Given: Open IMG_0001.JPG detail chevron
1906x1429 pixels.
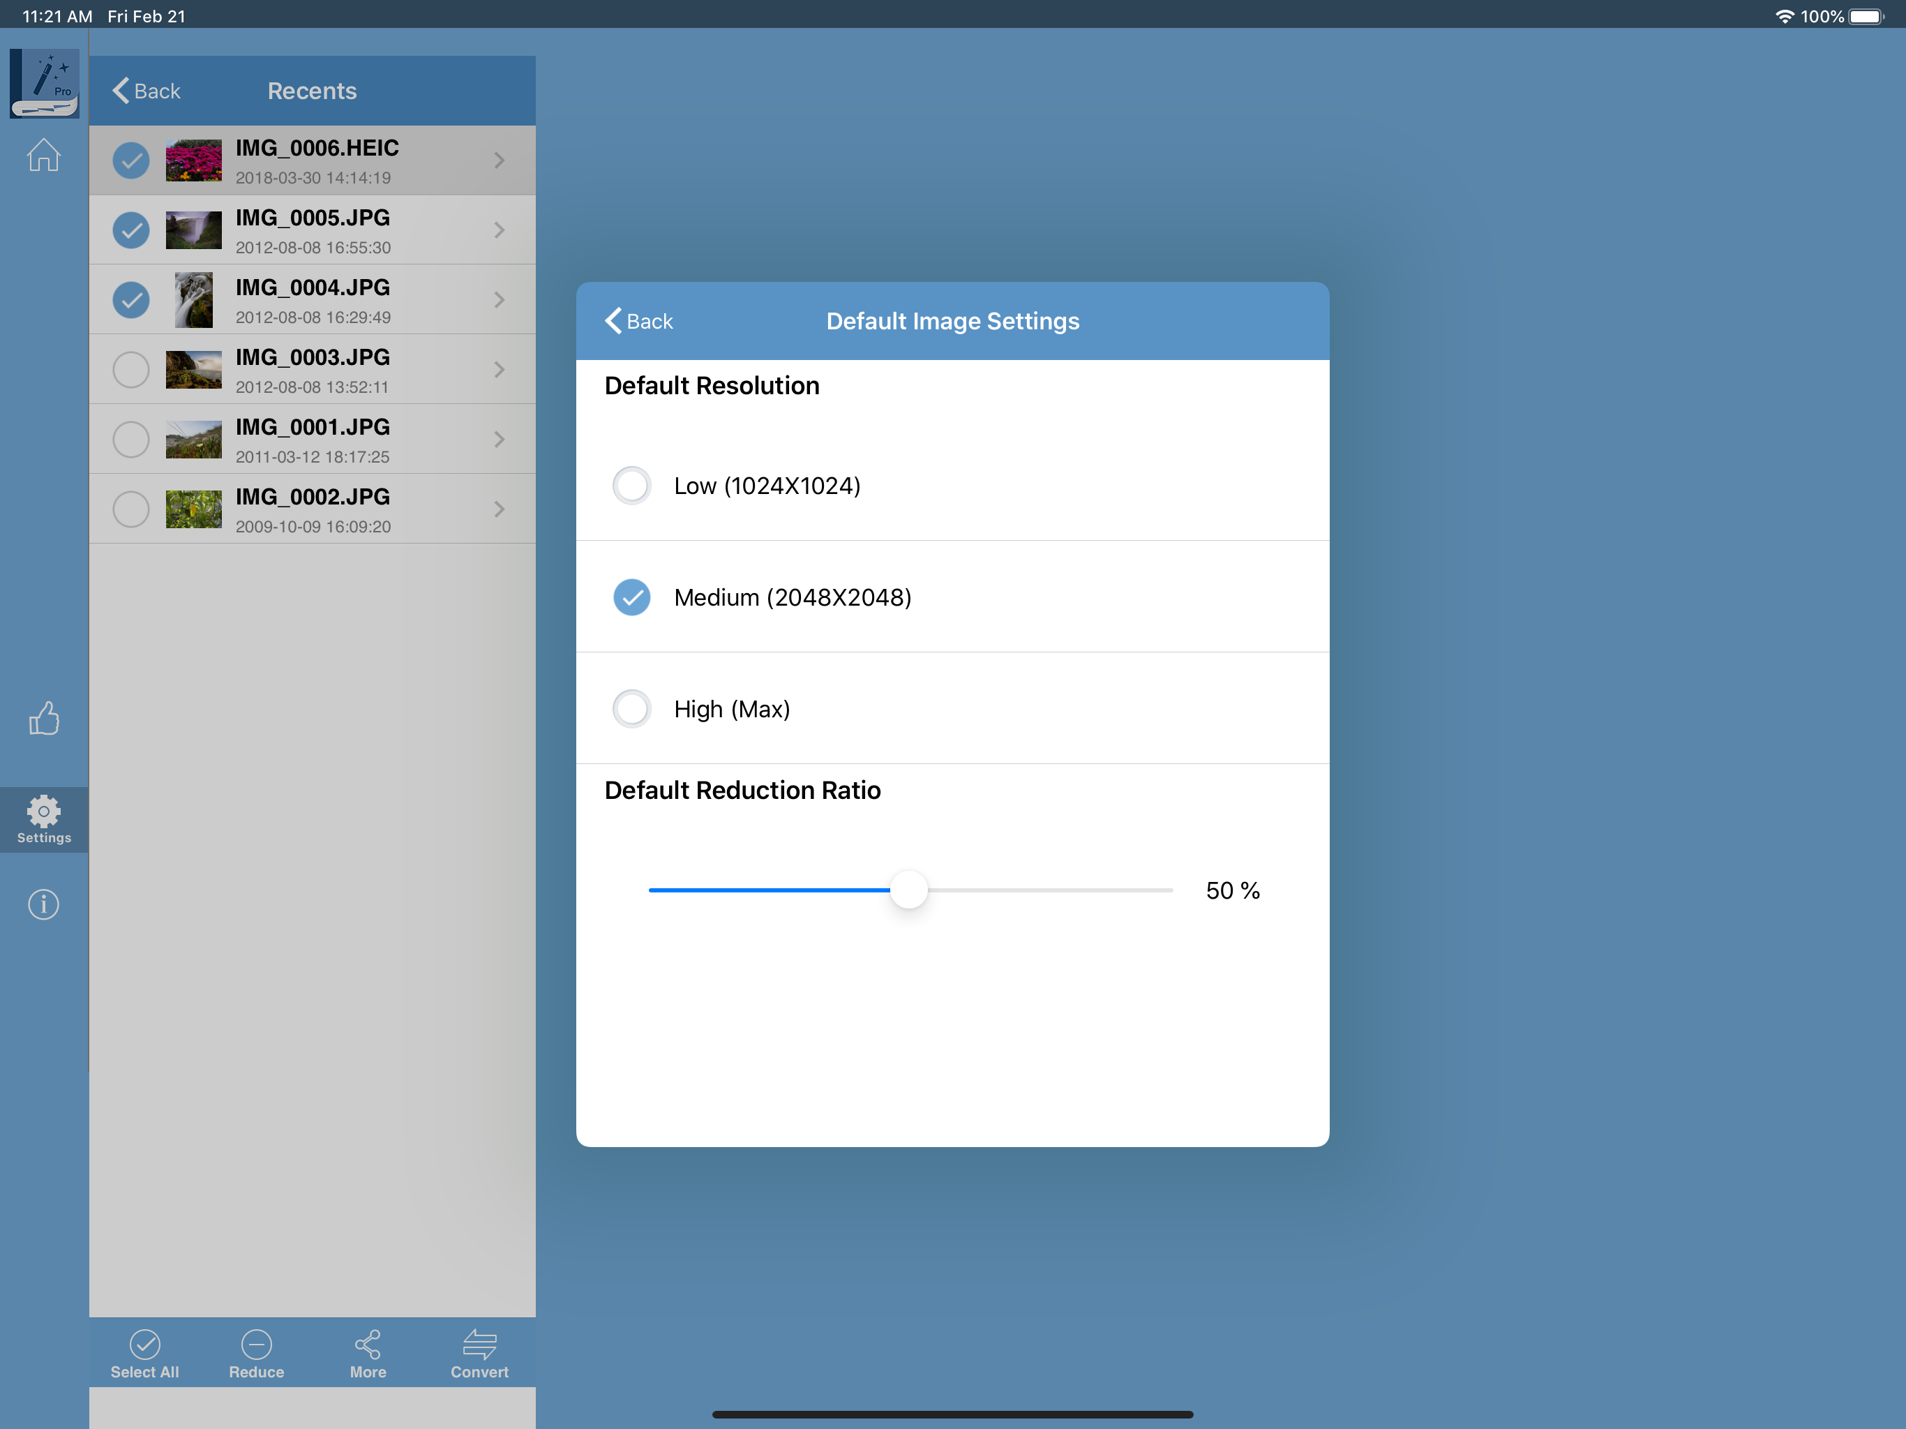Looking at the screenshot, I should tap(499, 440).
